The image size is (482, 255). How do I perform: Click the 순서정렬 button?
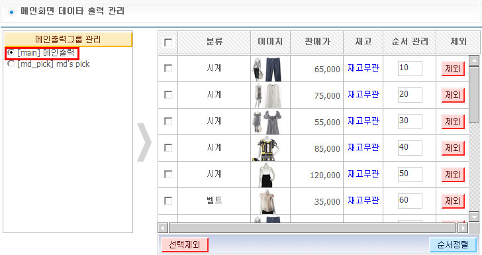[453, 244]
